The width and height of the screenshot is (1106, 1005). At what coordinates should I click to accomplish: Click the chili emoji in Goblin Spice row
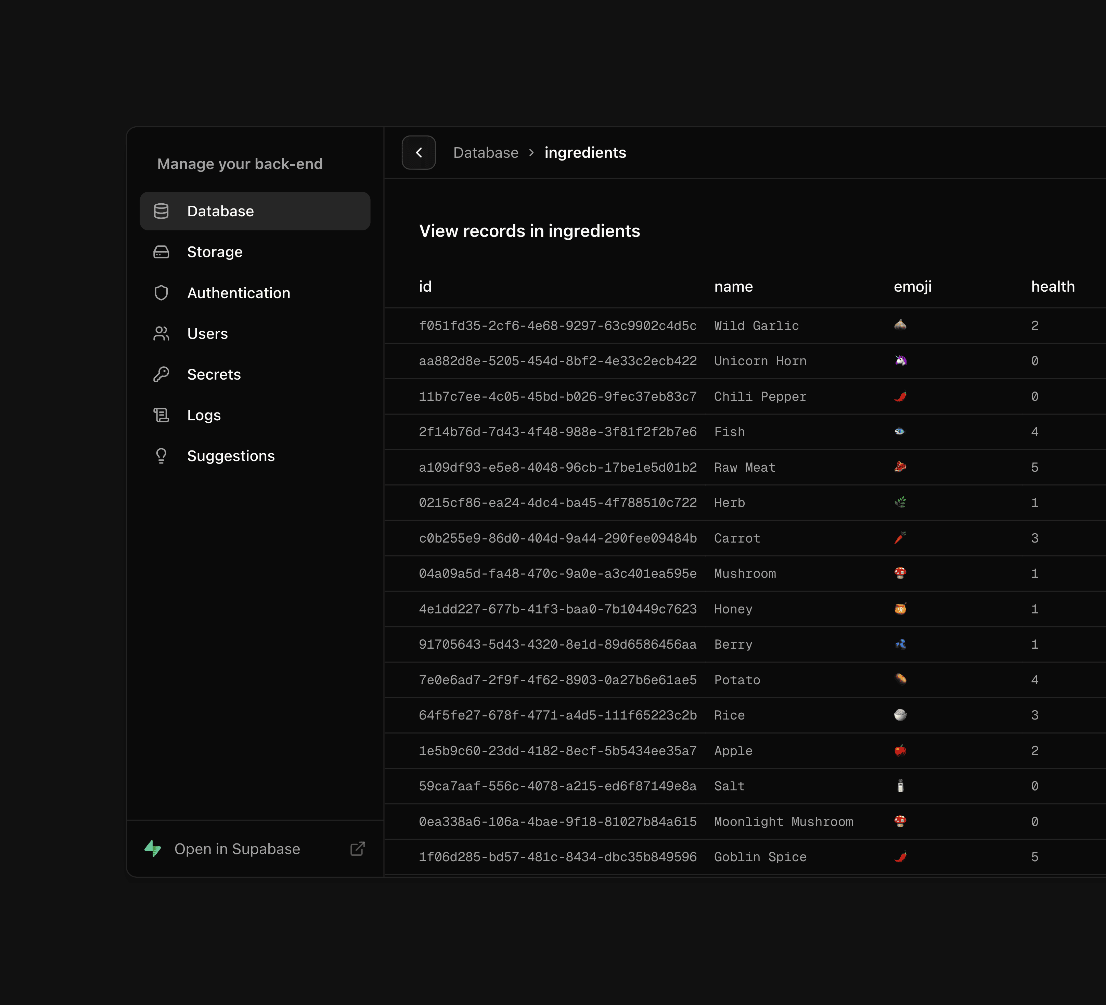pyautogui.click(x=900, y=857)
